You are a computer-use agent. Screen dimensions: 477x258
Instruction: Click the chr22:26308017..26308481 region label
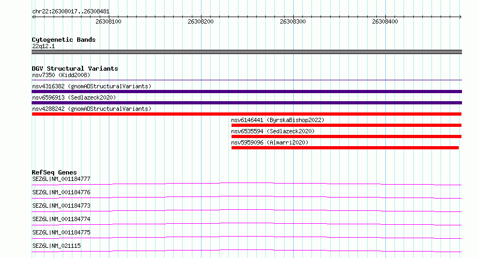point(71,12)
